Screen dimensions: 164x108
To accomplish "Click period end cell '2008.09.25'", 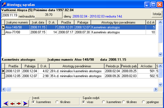I will pyautogui.click(x=129, y=71).
